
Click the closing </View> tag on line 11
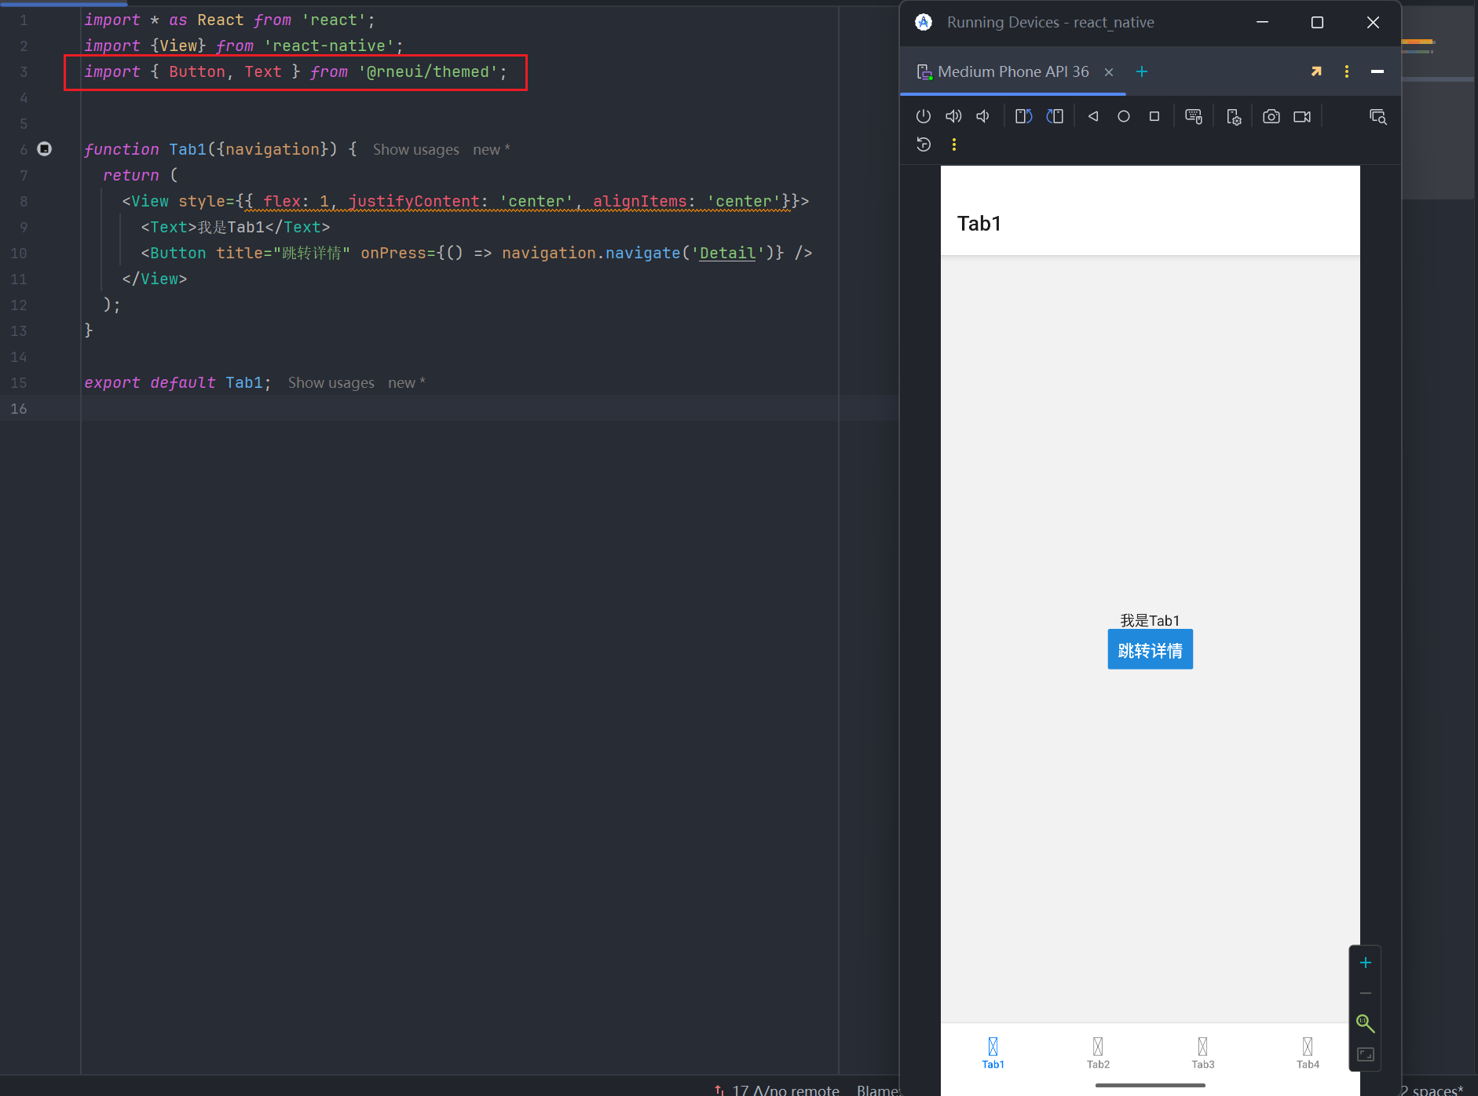(x=155, y=279)
